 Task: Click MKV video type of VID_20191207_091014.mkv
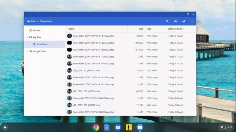(x=152, y=91)
